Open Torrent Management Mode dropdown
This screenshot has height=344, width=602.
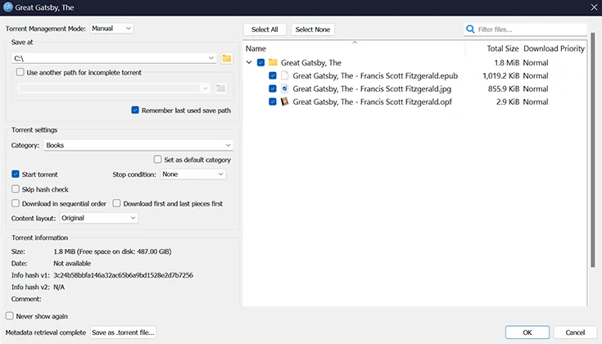(111, 29)
